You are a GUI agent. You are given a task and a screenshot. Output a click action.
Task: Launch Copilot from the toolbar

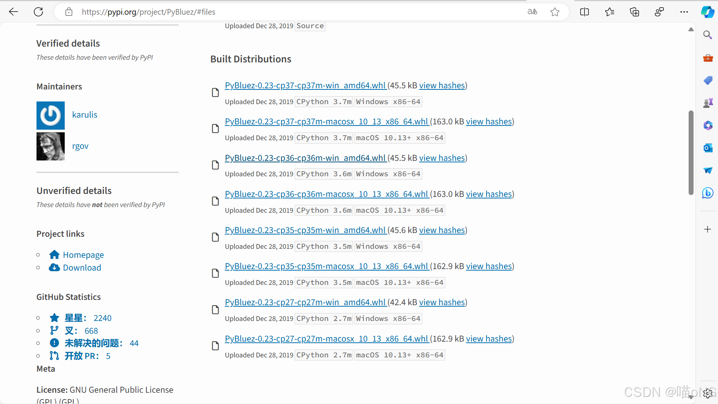tap(707, 12)
